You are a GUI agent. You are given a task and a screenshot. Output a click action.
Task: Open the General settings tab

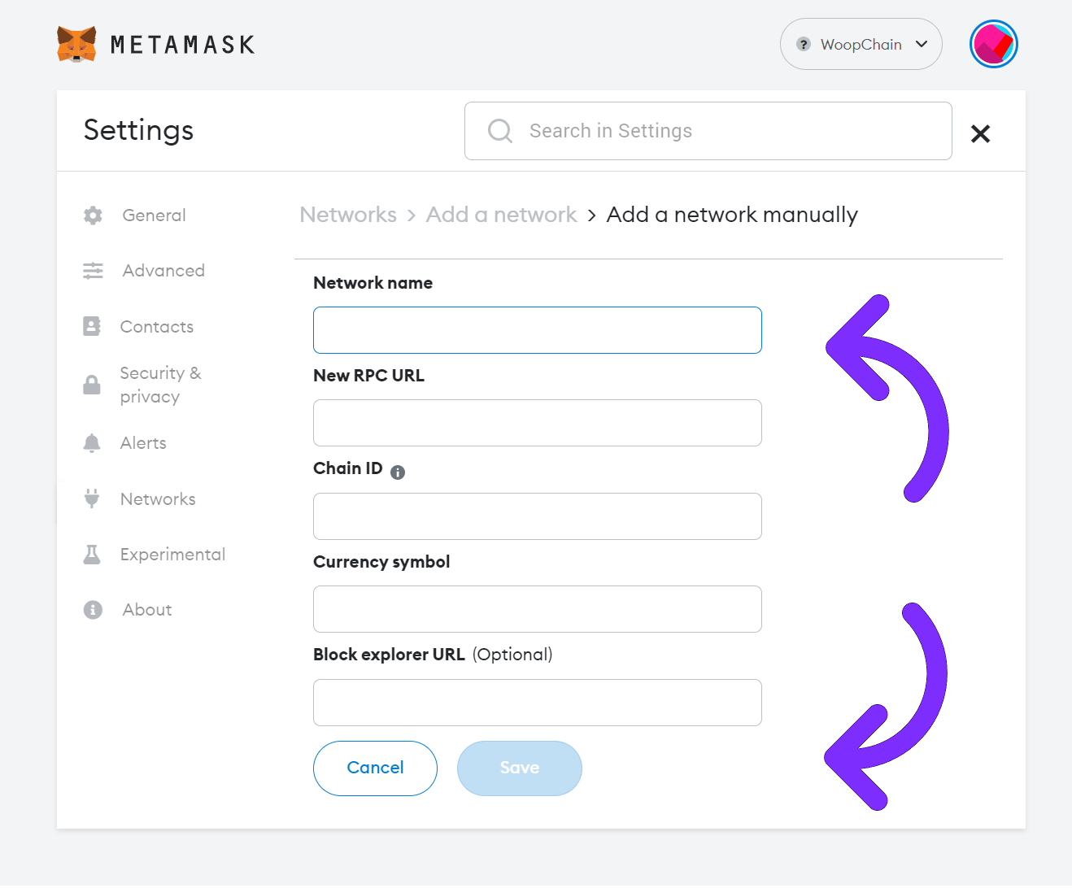154,215
